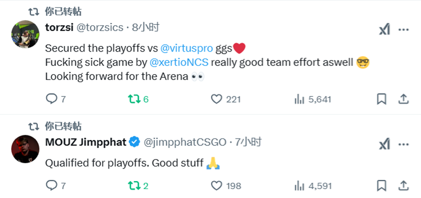Bookmark MOUZ Jimpphat's tweet
This screenshot has height=198, width=421.
(x=382, y=185)
